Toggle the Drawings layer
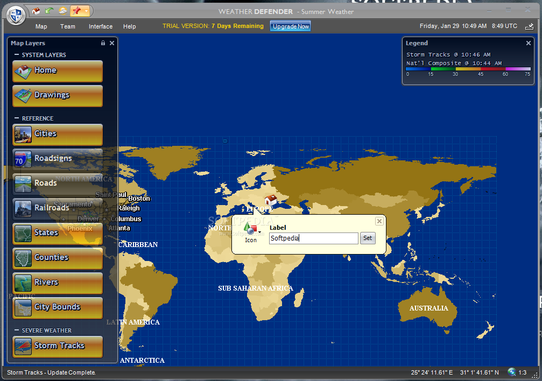 pyautogui.click(x=58, y=96)
